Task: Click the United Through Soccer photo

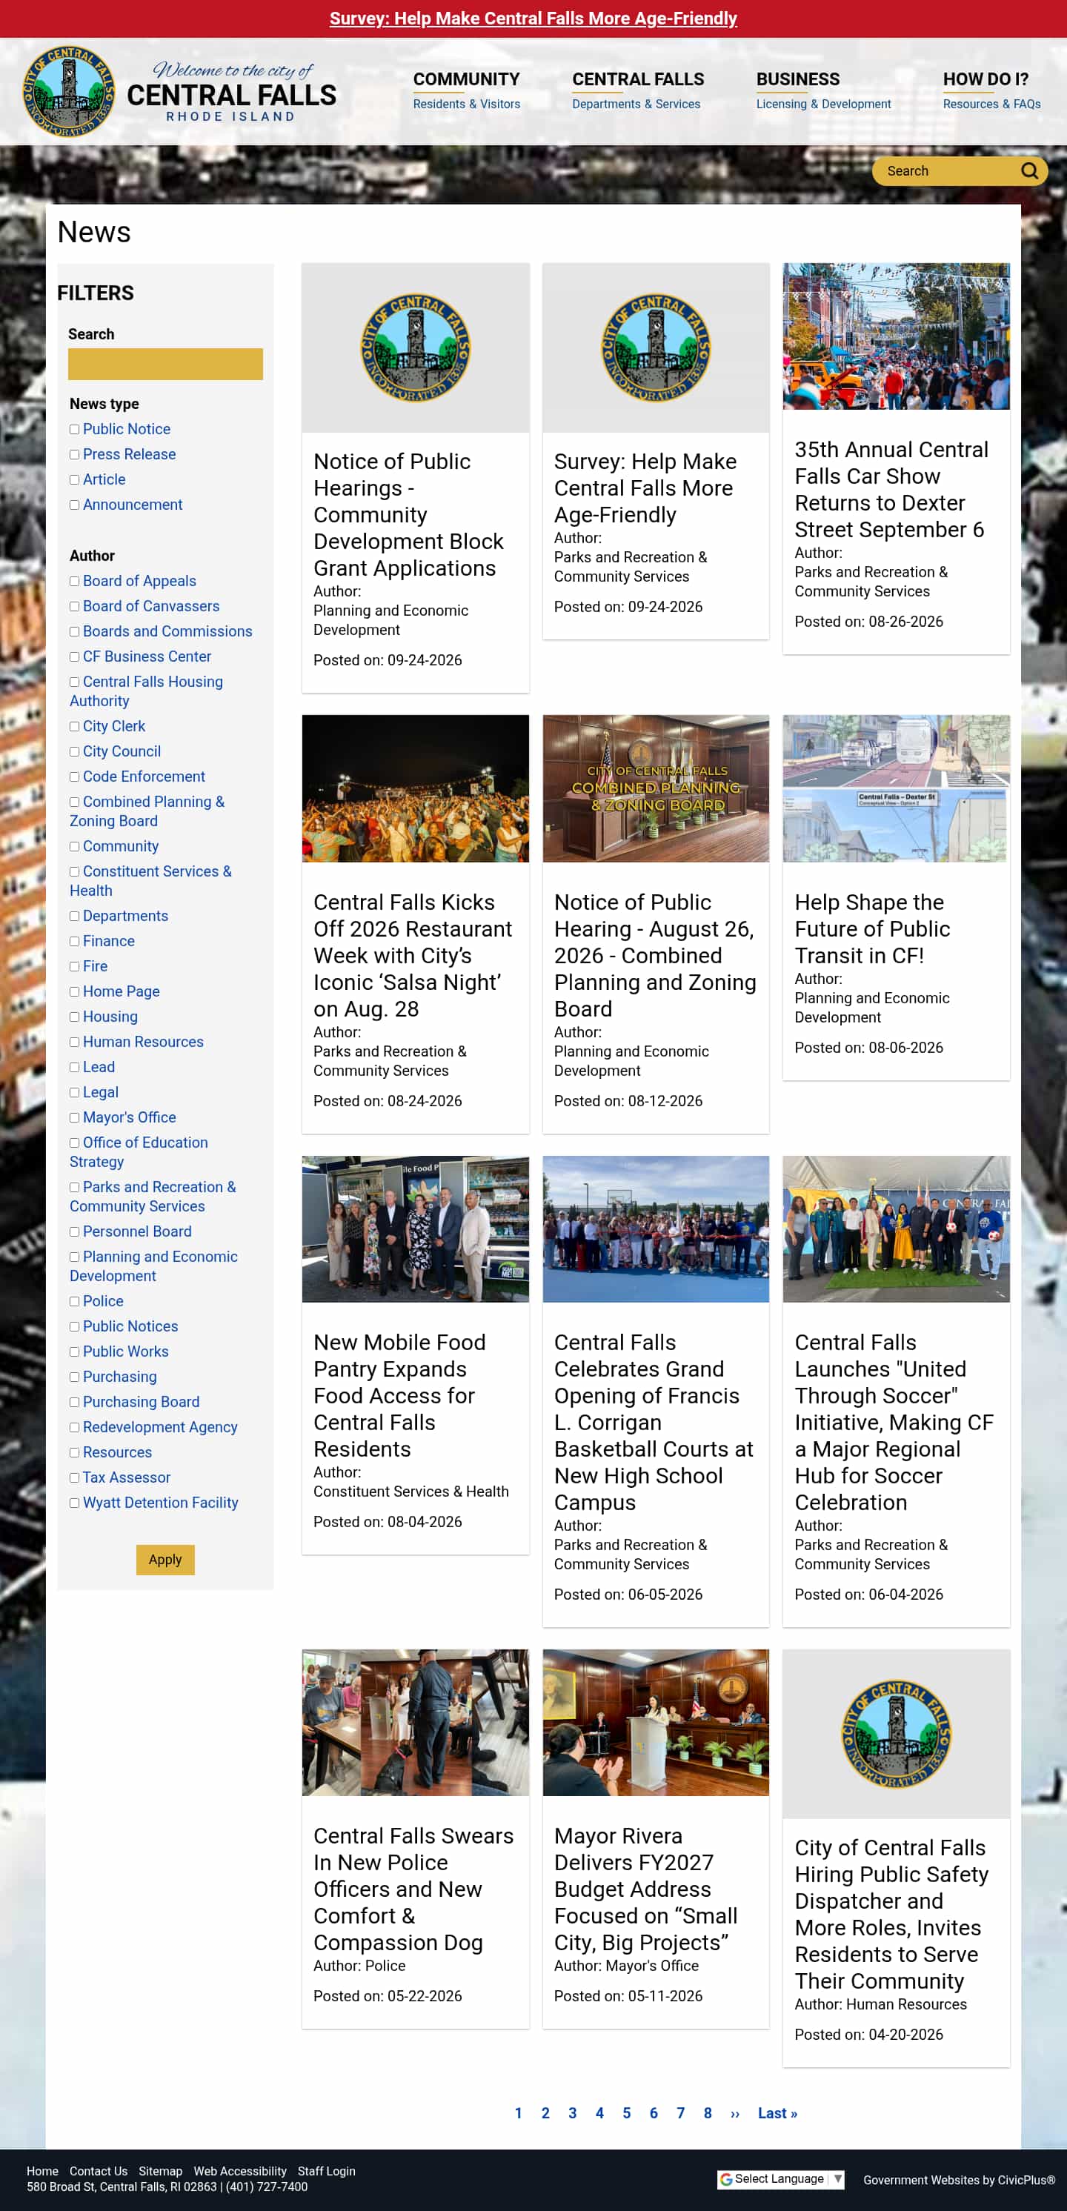Action: [895, 1229]
